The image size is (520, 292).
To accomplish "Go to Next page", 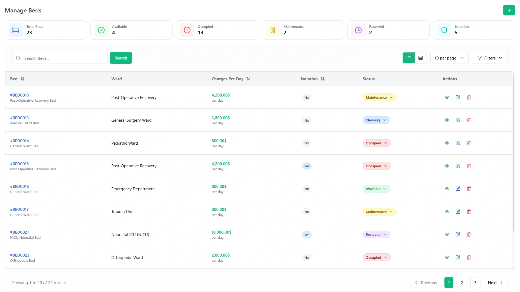I will [x=496, y=283].
